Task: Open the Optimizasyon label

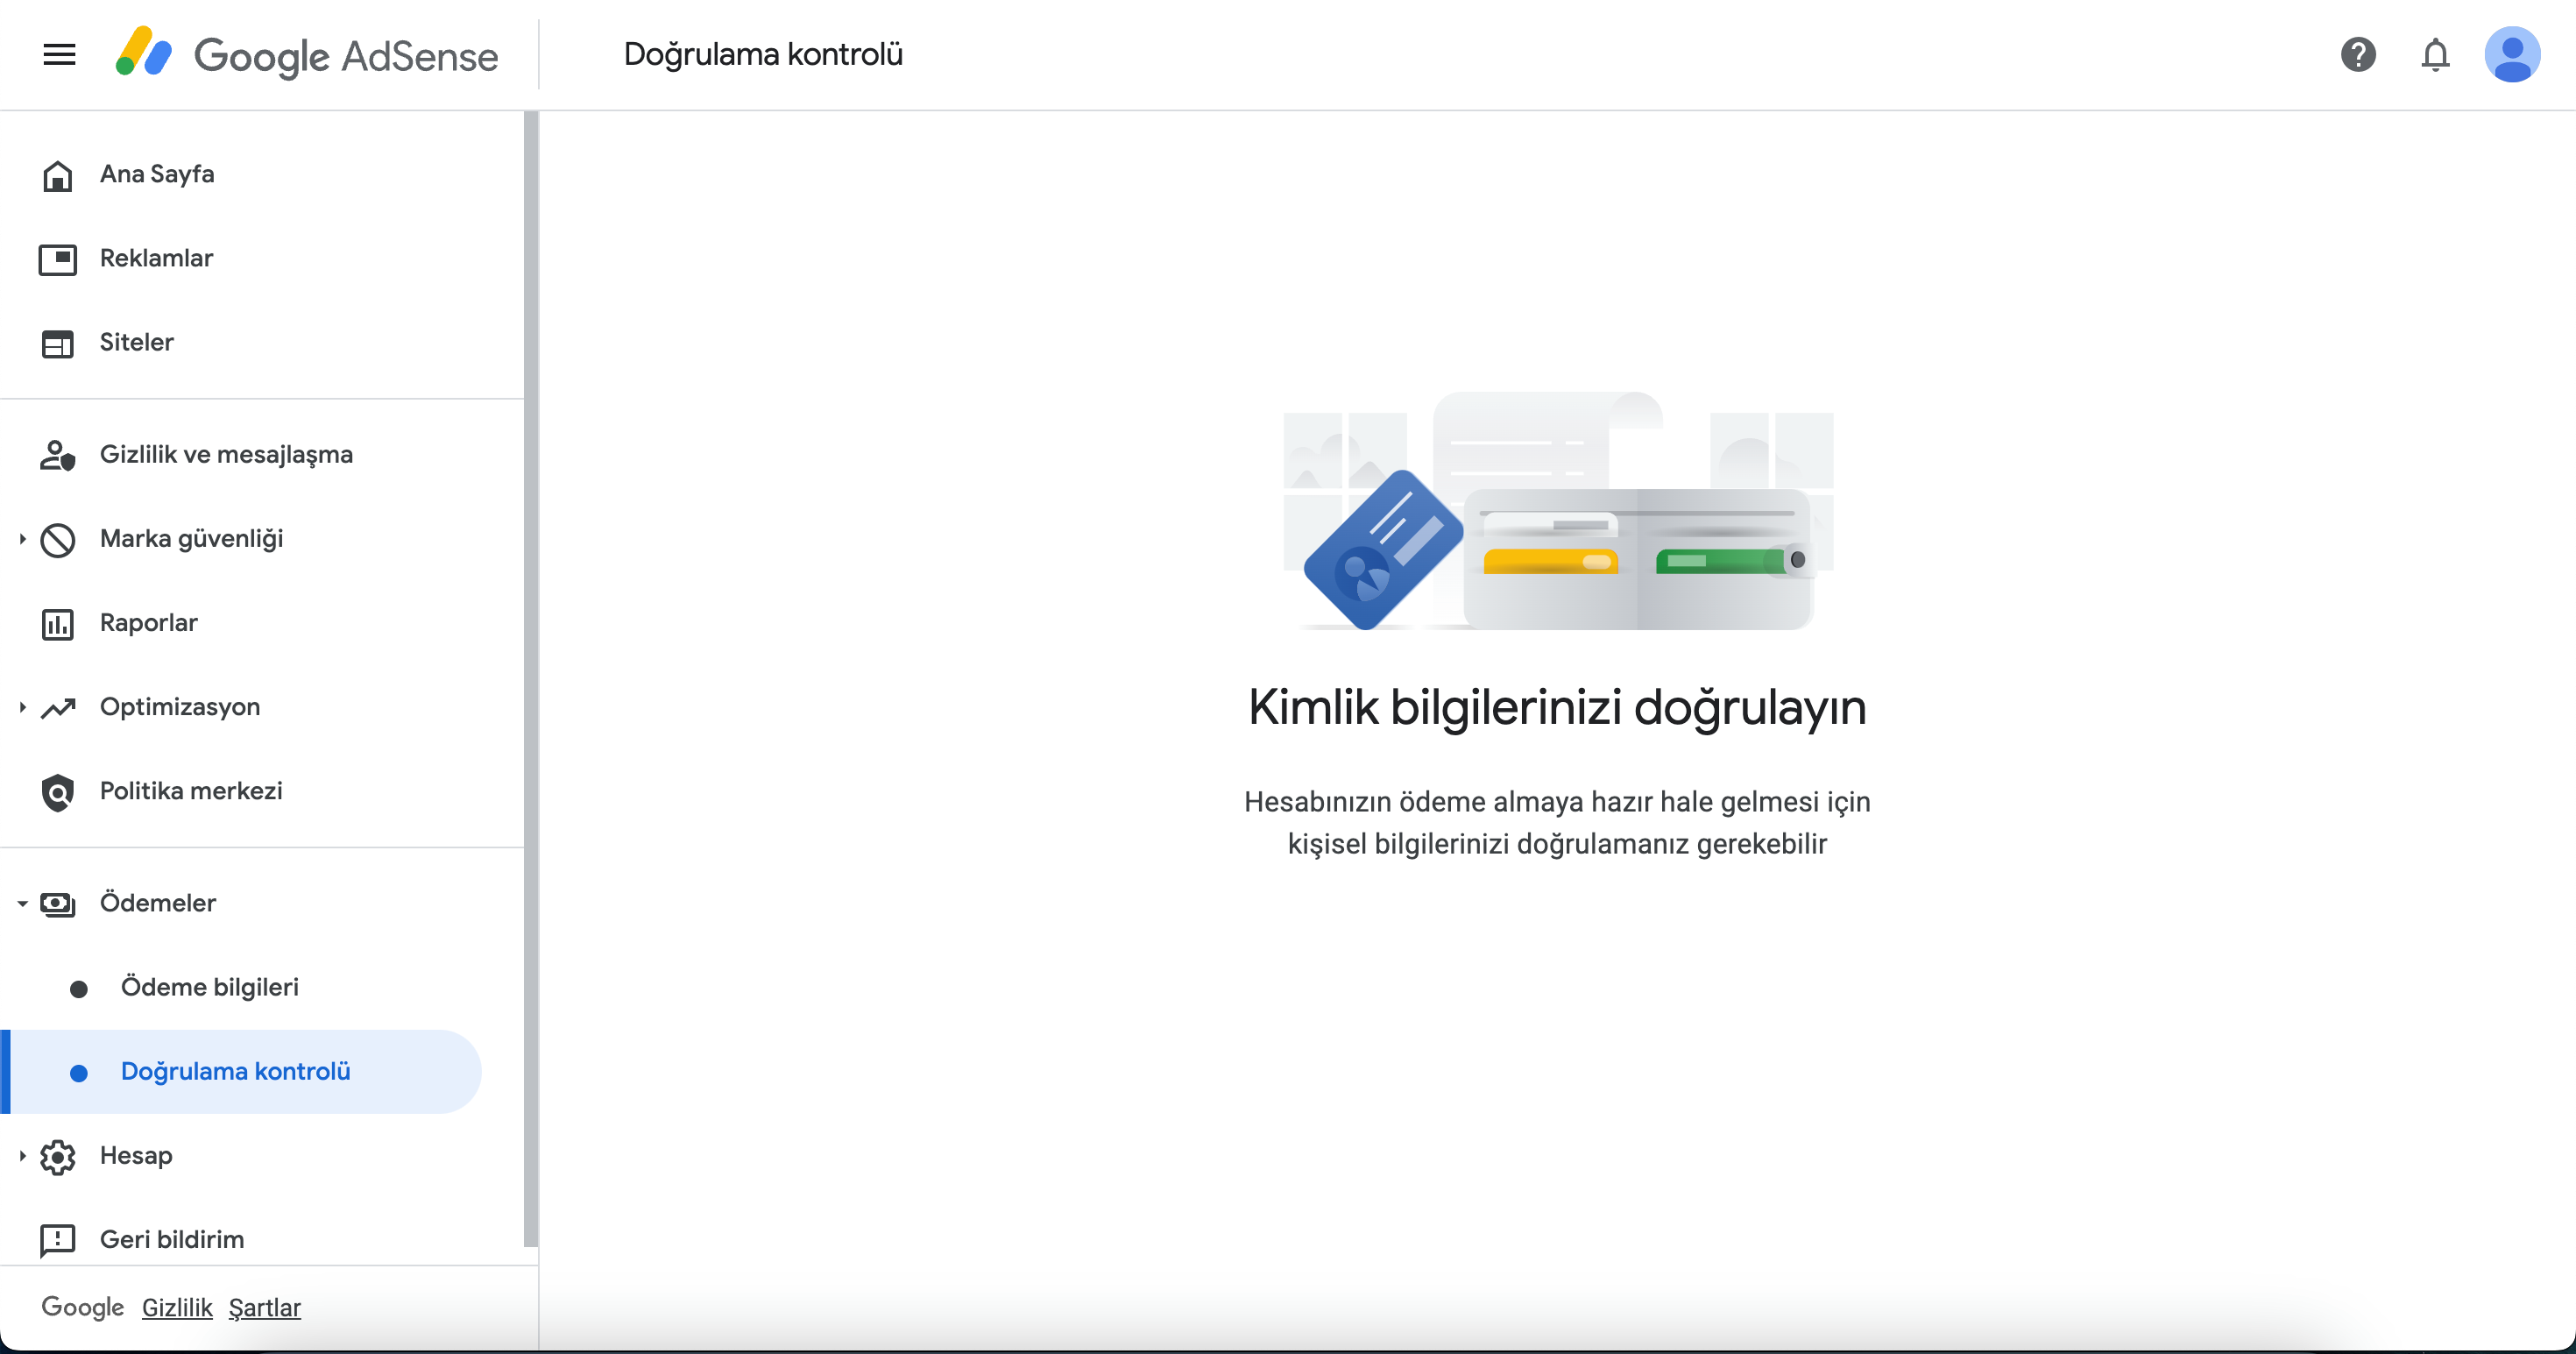Action: pyautogui.click(x=180, y=707)
